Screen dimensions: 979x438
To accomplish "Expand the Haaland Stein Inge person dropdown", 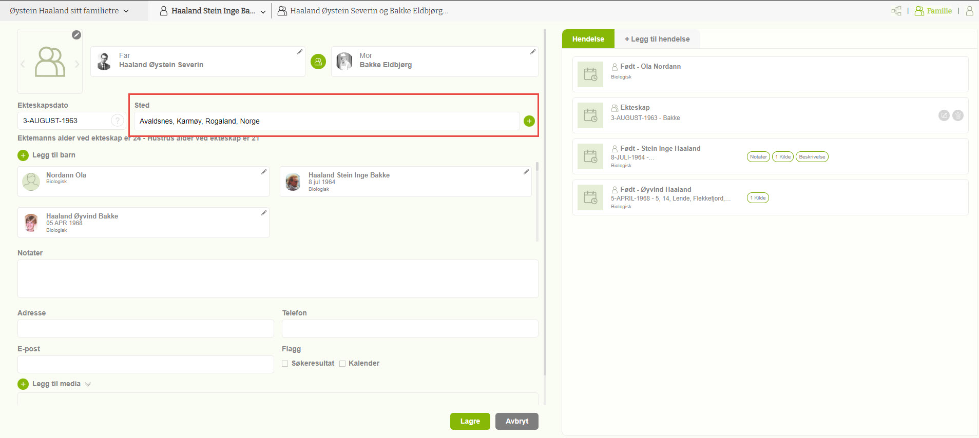I will [x=263, y=11].
